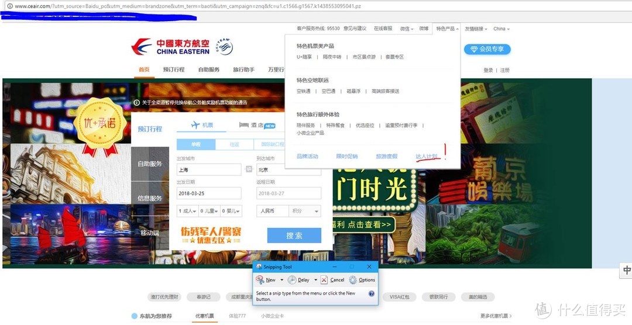Click the 春游记 pill tag
The image size is (632, 325).
[204, 297]
